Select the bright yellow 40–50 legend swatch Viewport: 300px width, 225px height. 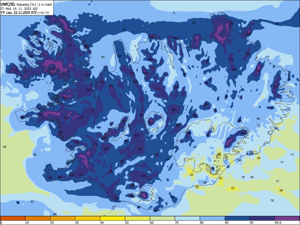click(112, 218)
